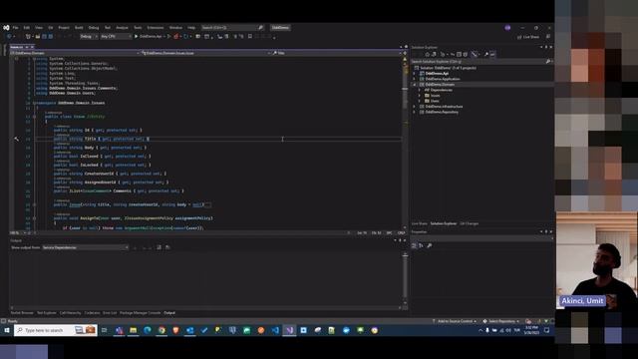Viewport: 638px width, 359px height.
Task: Start debugging with the green play button
Action: pos(137,37)
